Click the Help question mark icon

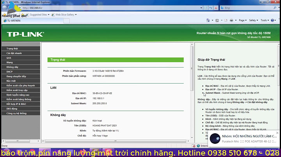[x=272, y=20]
